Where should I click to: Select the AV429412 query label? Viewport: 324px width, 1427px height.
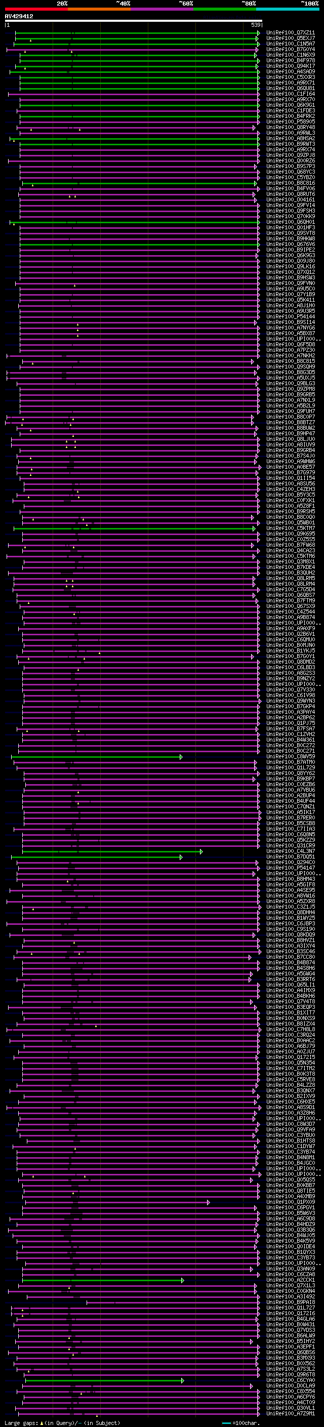click(19, 16)
